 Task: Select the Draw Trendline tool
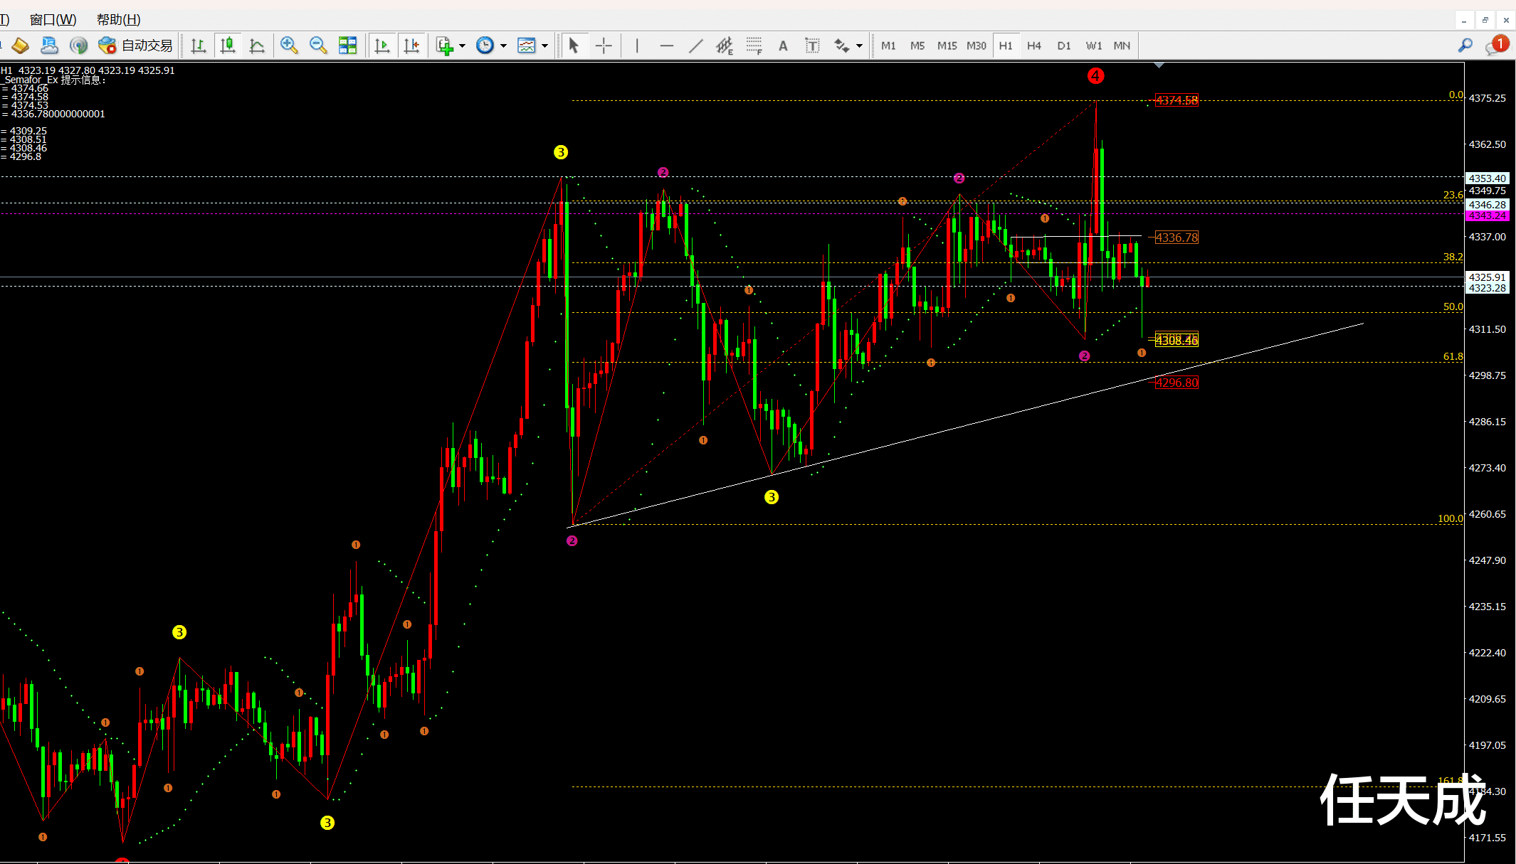(695, 46)
